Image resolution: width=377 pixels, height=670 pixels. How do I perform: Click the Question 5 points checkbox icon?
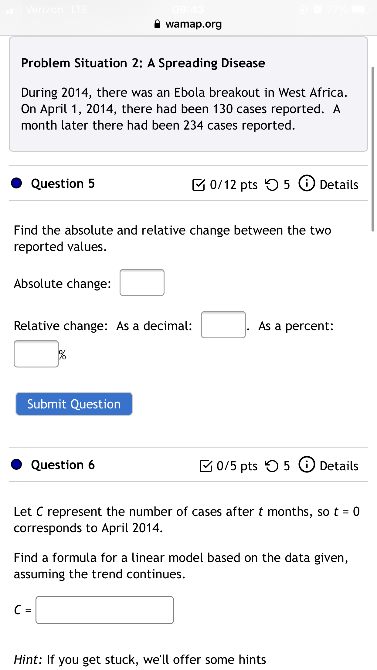point(199,184)
